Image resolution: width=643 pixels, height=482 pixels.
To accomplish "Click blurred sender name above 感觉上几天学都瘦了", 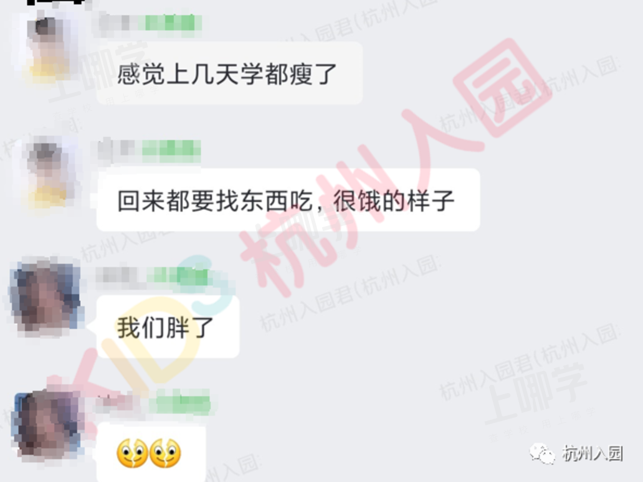I will (x=150, y=22).
